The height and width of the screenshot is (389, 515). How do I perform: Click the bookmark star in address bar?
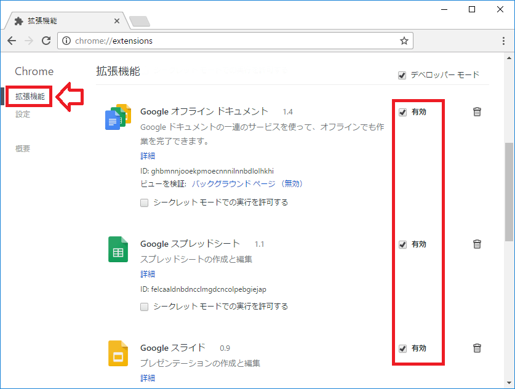403,40
